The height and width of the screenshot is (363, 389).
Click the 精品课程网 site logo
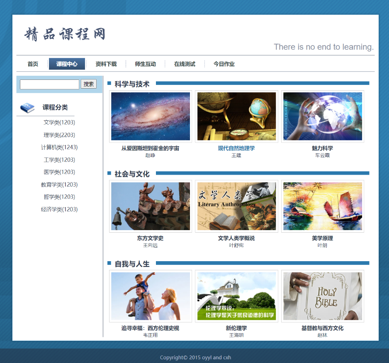click(65, 34)
